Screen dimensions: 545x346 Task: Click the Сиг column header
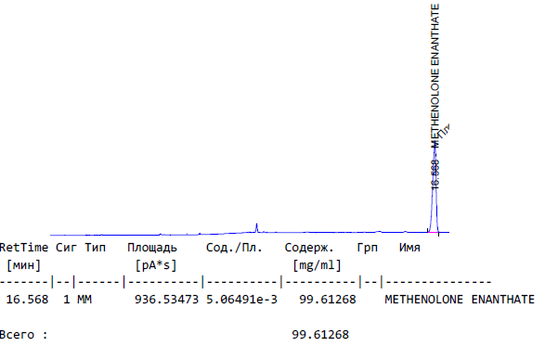[66, 248]
